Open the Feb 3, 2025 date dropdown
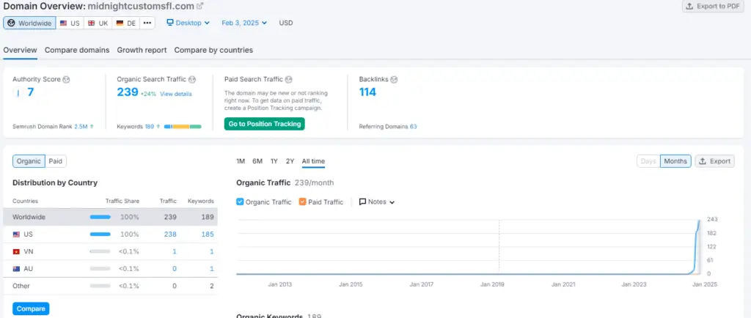Image resolution: width=751 pixels, height=318 pixels. [x=244, y=23]
